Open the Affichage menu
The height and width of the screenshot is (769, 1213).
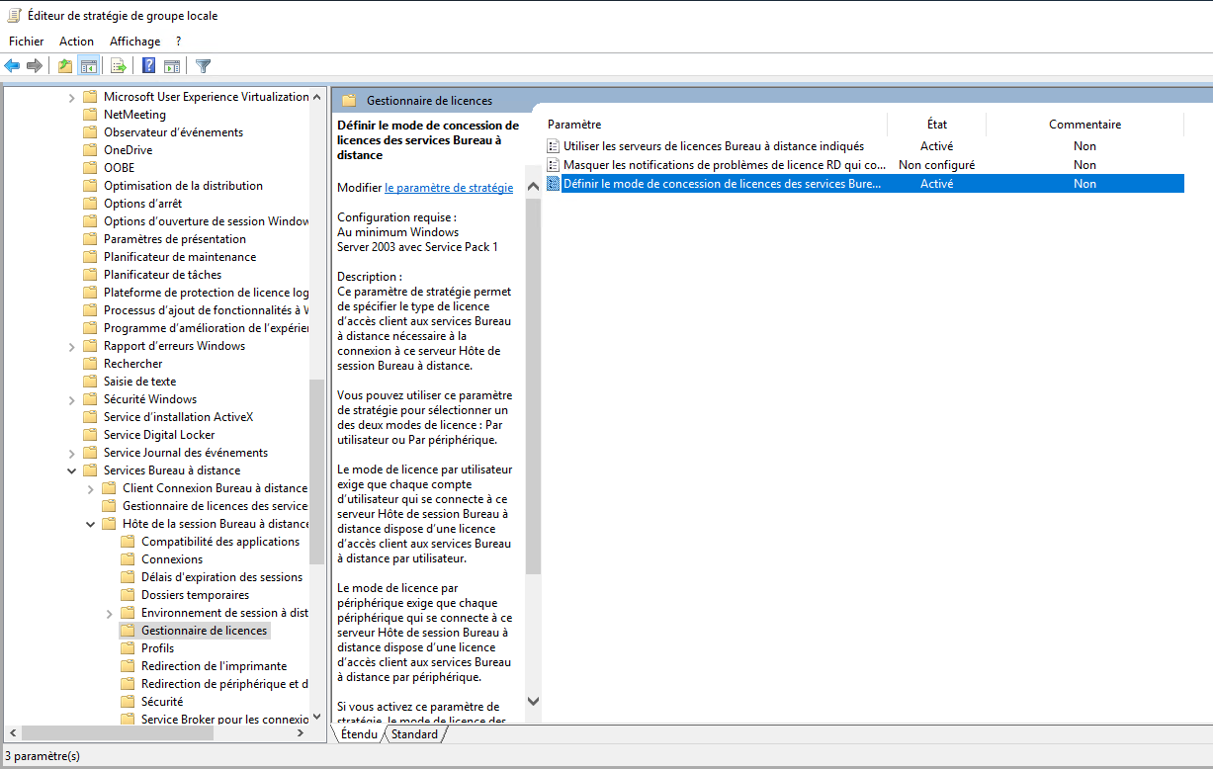tap(134, 41)
